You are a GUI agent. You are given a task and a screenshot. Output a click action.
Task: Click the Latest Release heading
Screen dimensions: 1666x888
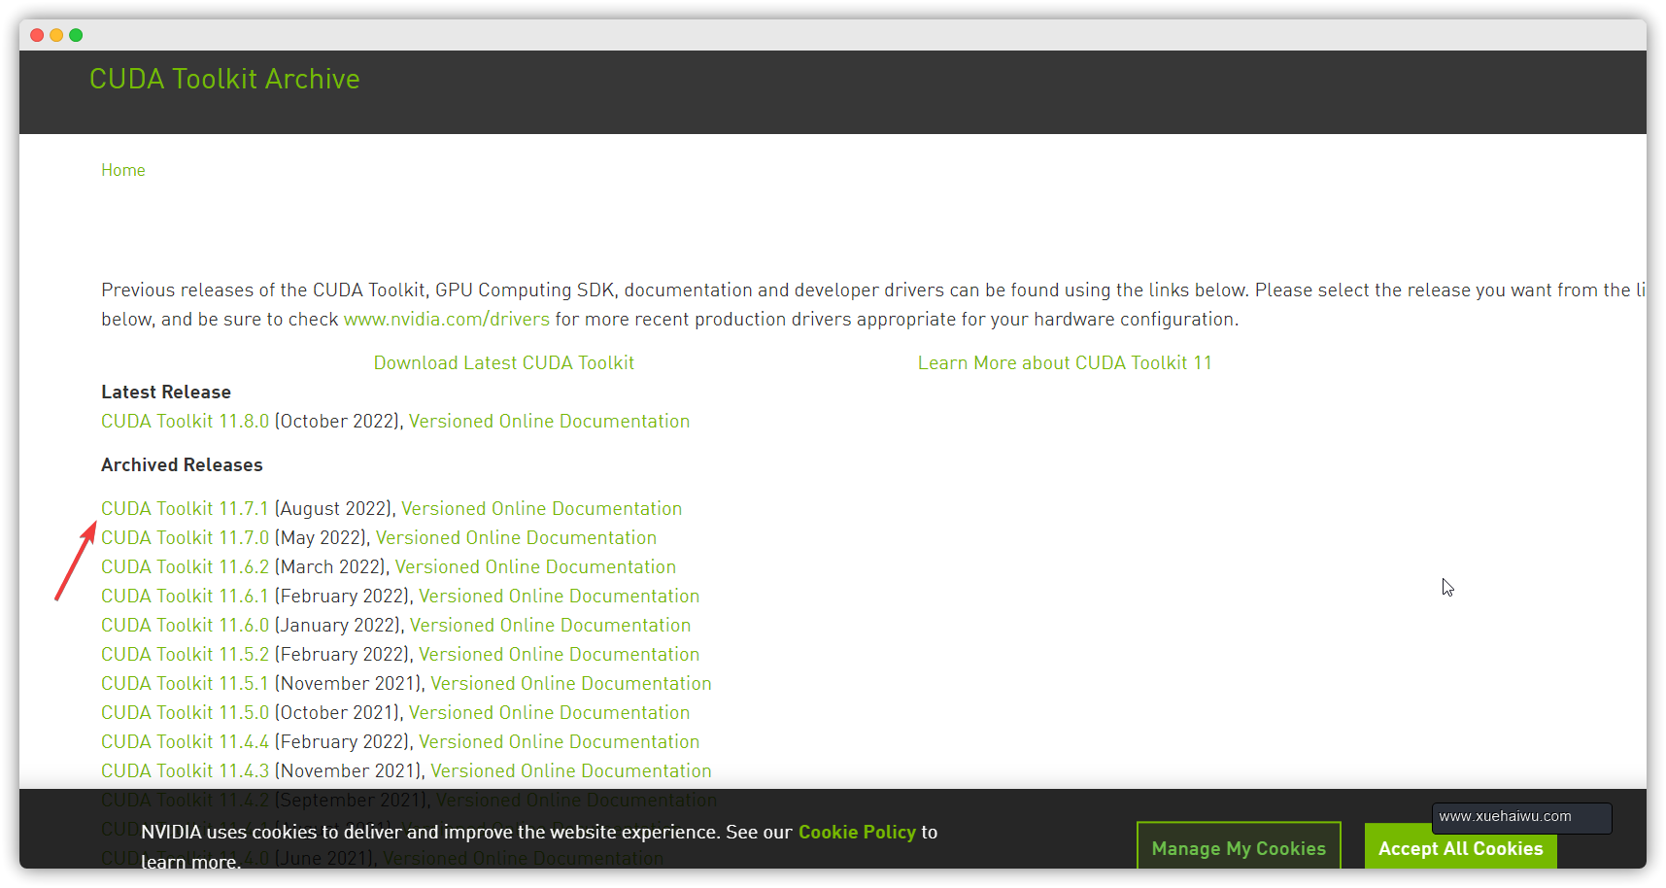(x=166, y=393)
